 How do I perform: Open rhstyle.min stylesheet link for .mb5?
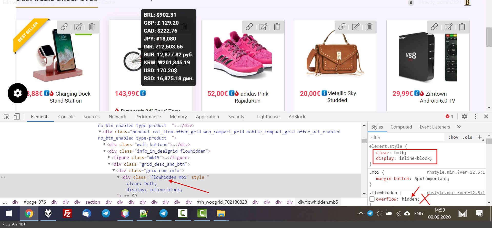tap(455, 172)
